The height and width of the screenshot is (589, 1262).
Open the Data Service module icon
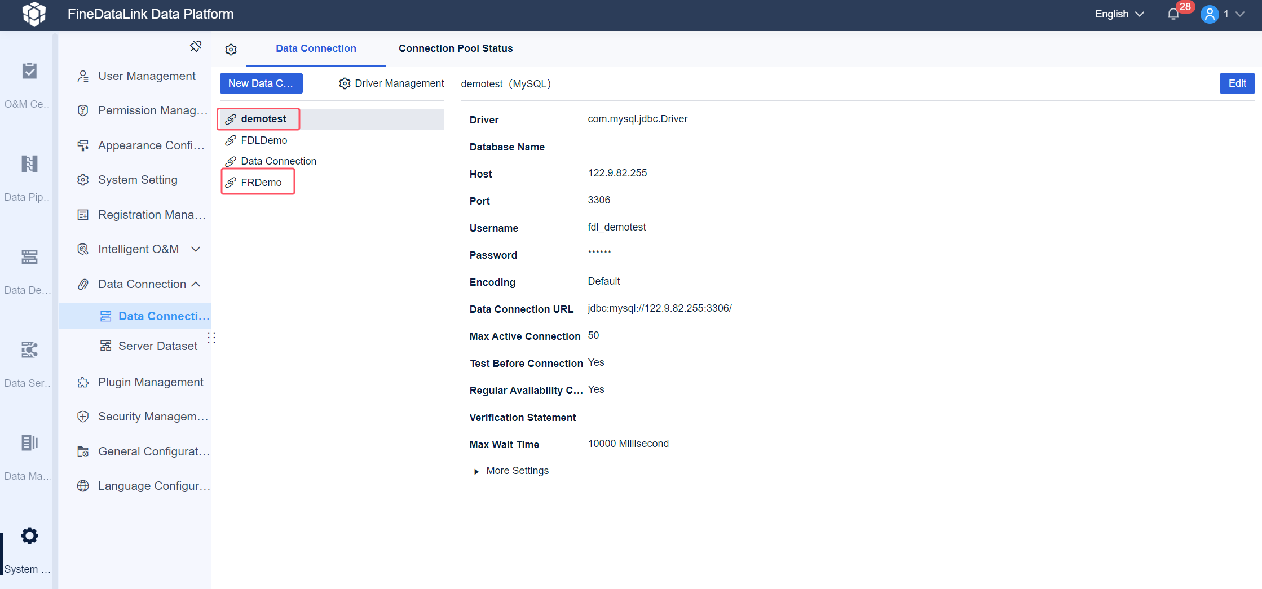click(27, 350)
